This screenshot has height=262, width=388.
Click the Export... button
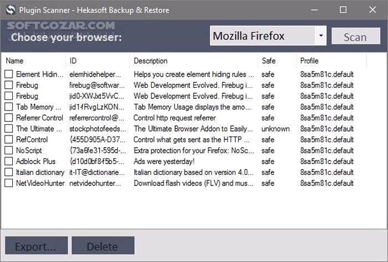36,246
